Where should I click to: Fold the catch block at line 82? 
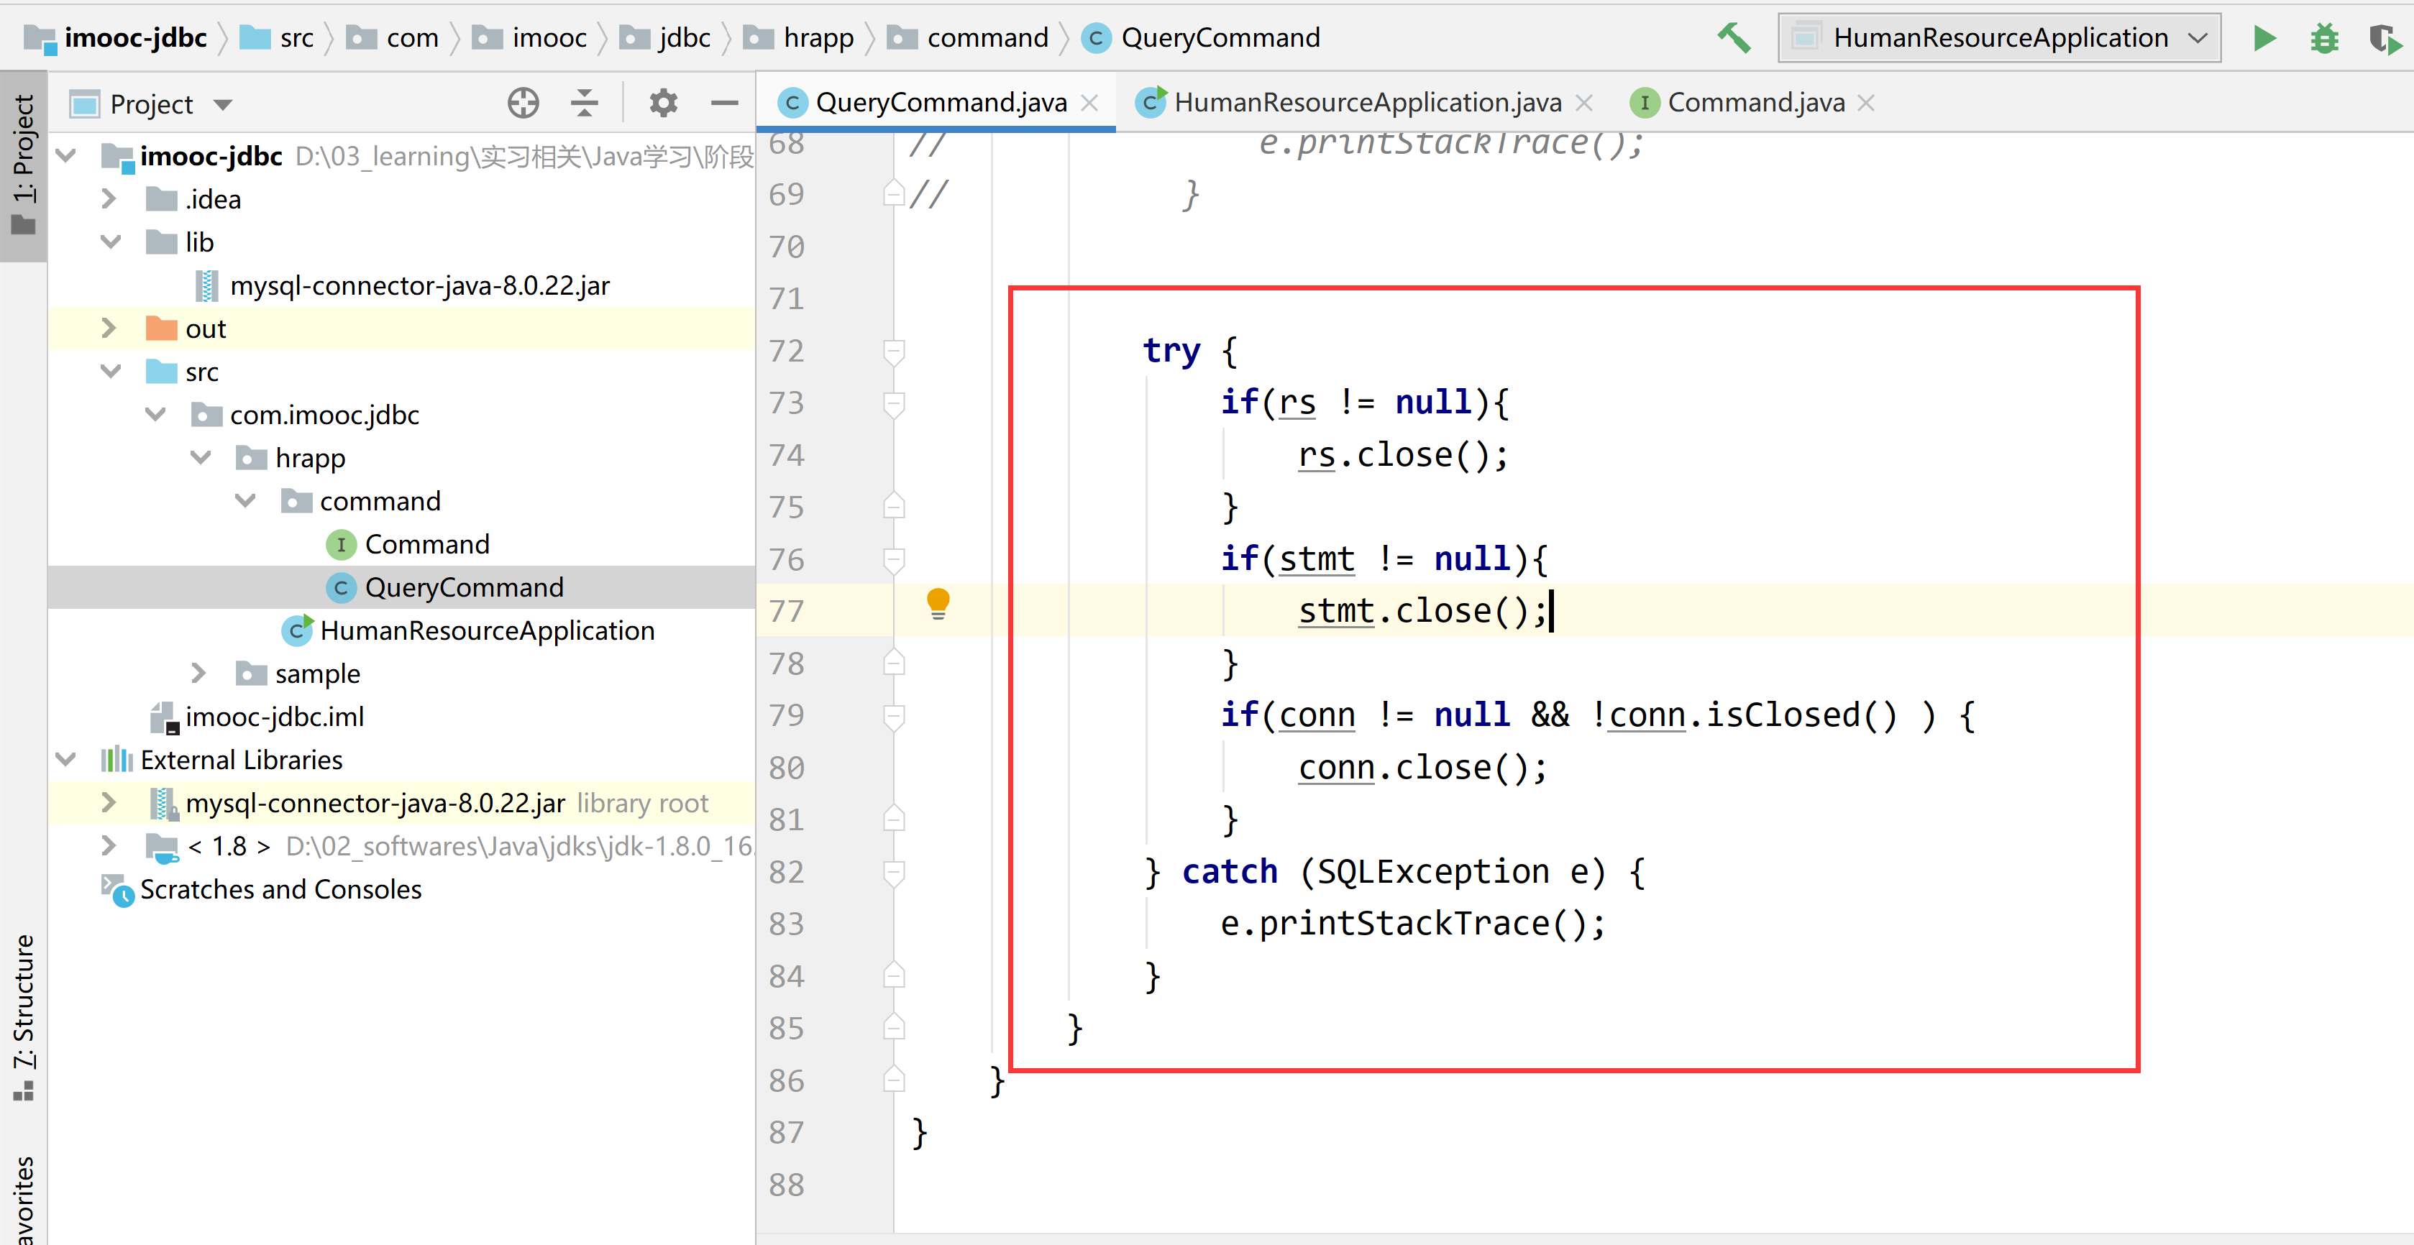point(893,873)
